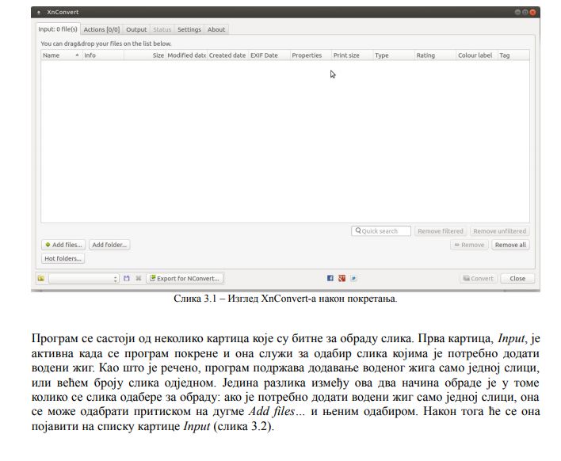The image size is (561, 461).
Task: Click the XnConvert title bar app icon
Action: [x=39, y=12]
